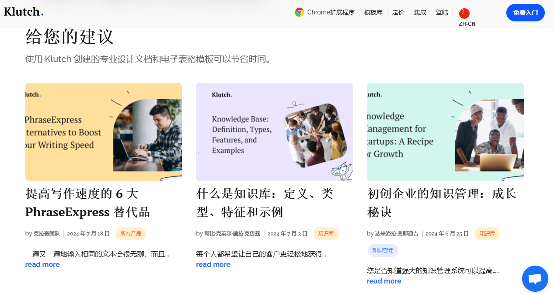
Task: Select the 知识库 tag on the 什么是知识库 card
Action: point(326,234)
